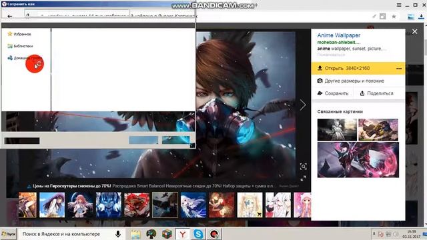Open the grey statue related picture
The height and width of the screenshot is (240, 427).
click(x=337, y=129)
